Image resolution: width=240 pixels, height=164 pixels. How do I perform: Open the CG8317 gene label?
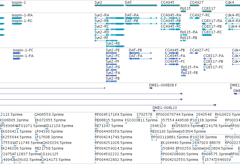[208, 8]
